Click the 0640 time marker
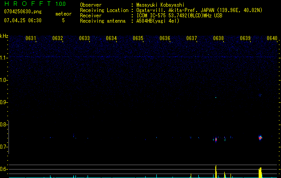The width and height of the screenshot is (281, 178). 272,38
